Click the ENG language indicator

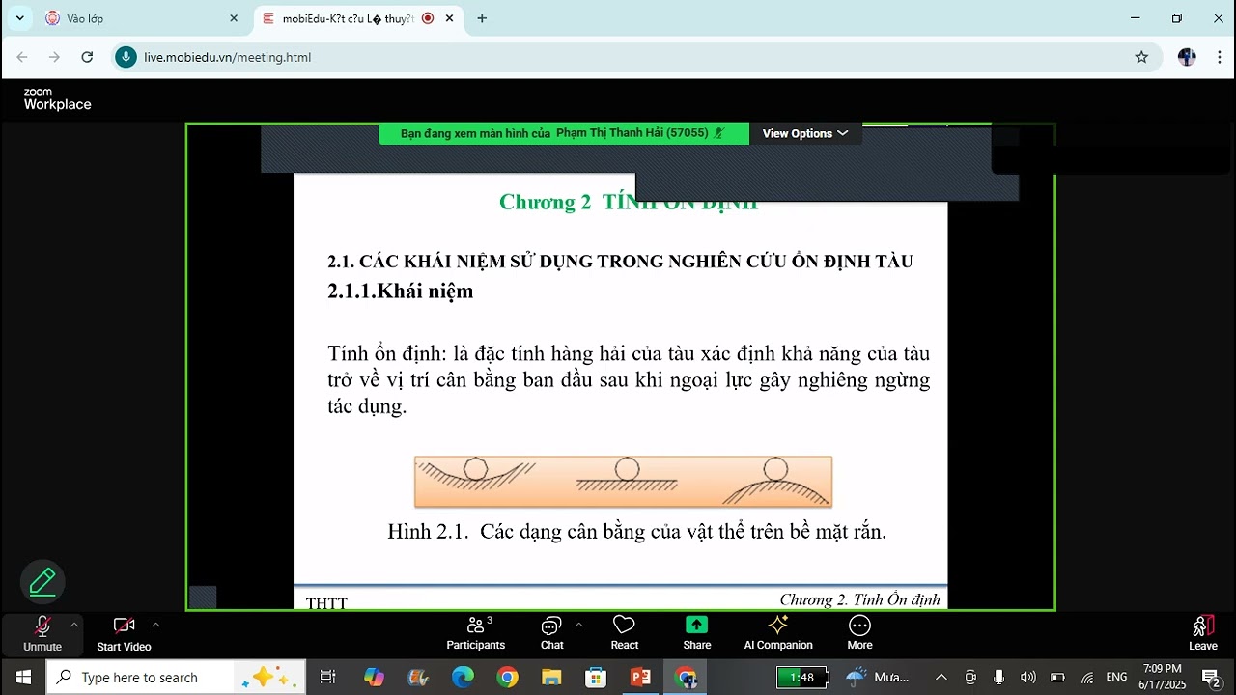pyautogui.click(x=1116, y=677)
